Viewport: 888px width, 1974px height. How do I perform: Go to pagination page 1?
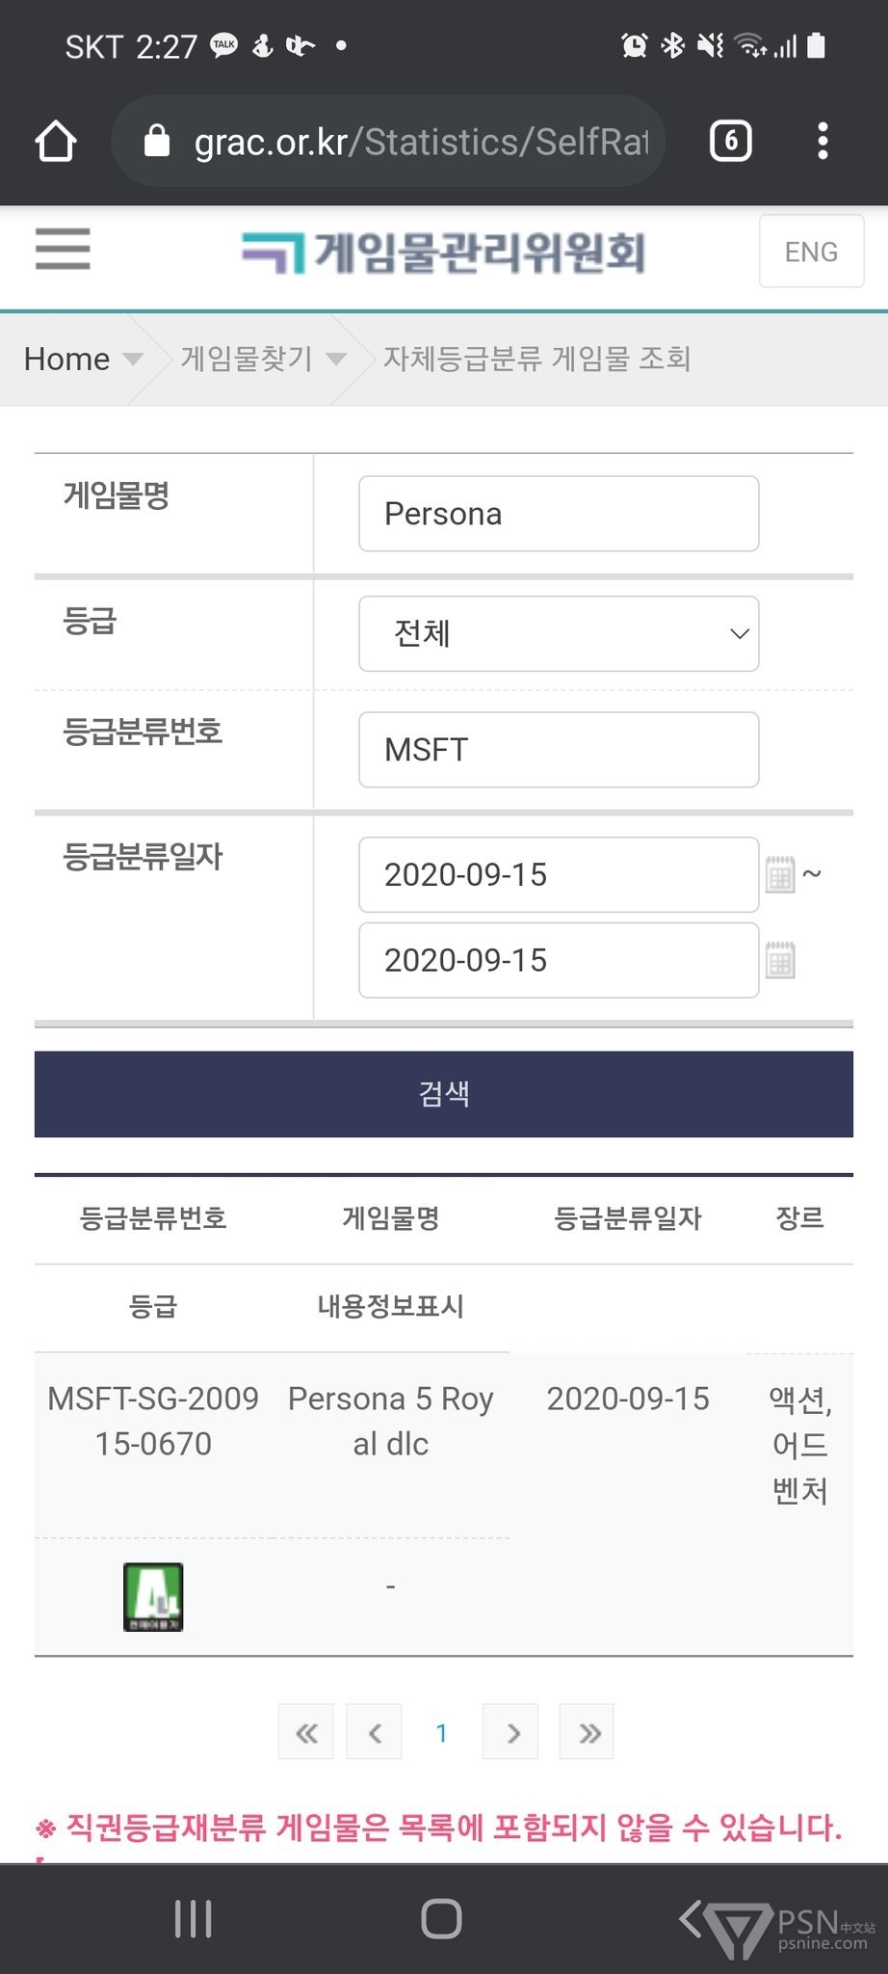click(x=441, y=1733)
